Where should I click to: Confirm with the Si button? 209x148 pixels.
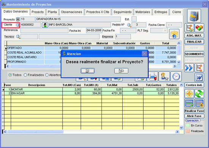[87, 71]
